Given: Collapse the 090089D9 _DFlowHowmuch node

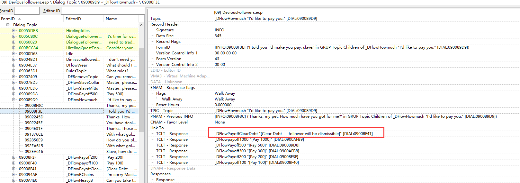Looking at the screenshot, I should [14, 99].
